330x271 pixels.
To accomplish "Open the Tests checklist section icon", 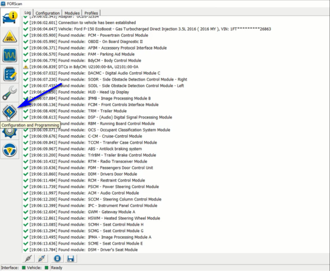I will click(x=10, y=74).
